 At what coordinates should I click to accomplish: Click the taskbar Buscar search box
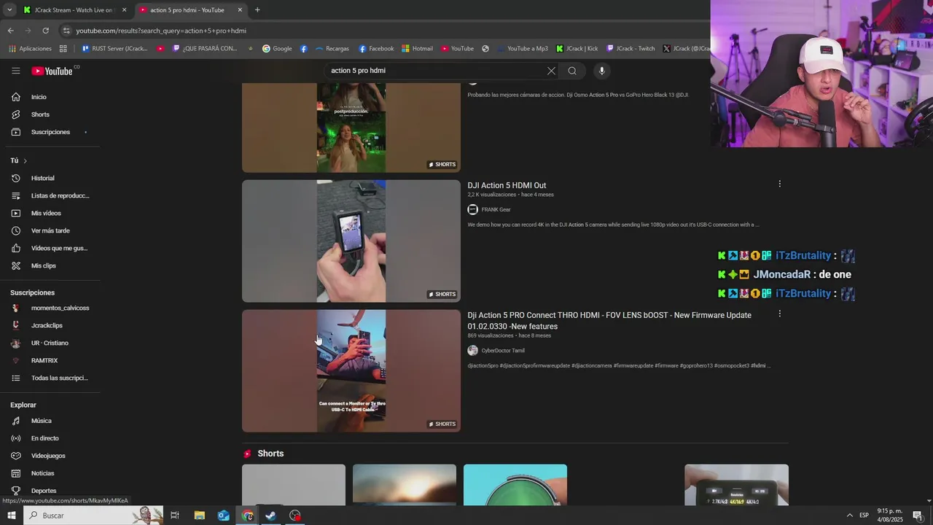tap(93, 516)
